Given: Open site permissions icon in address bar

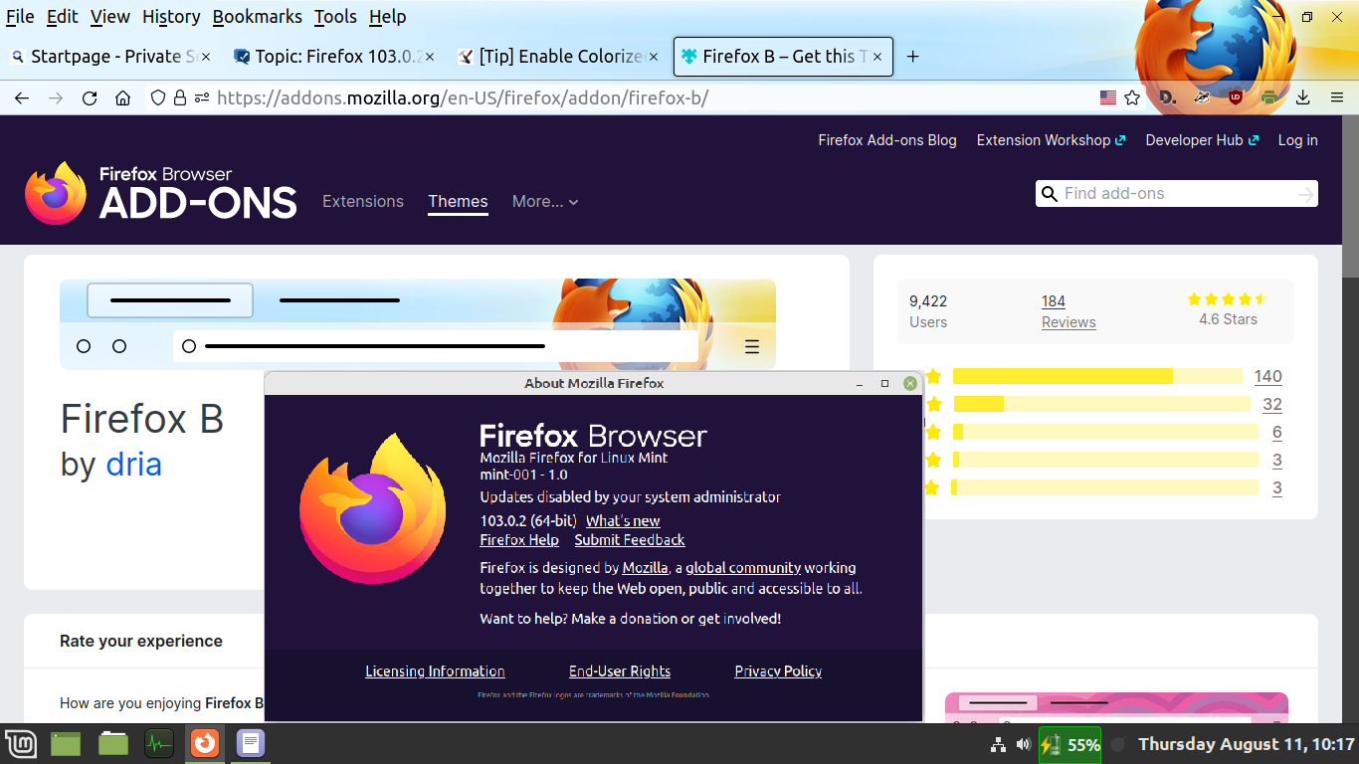Looking at the screenshot, I should pos(202,97).
